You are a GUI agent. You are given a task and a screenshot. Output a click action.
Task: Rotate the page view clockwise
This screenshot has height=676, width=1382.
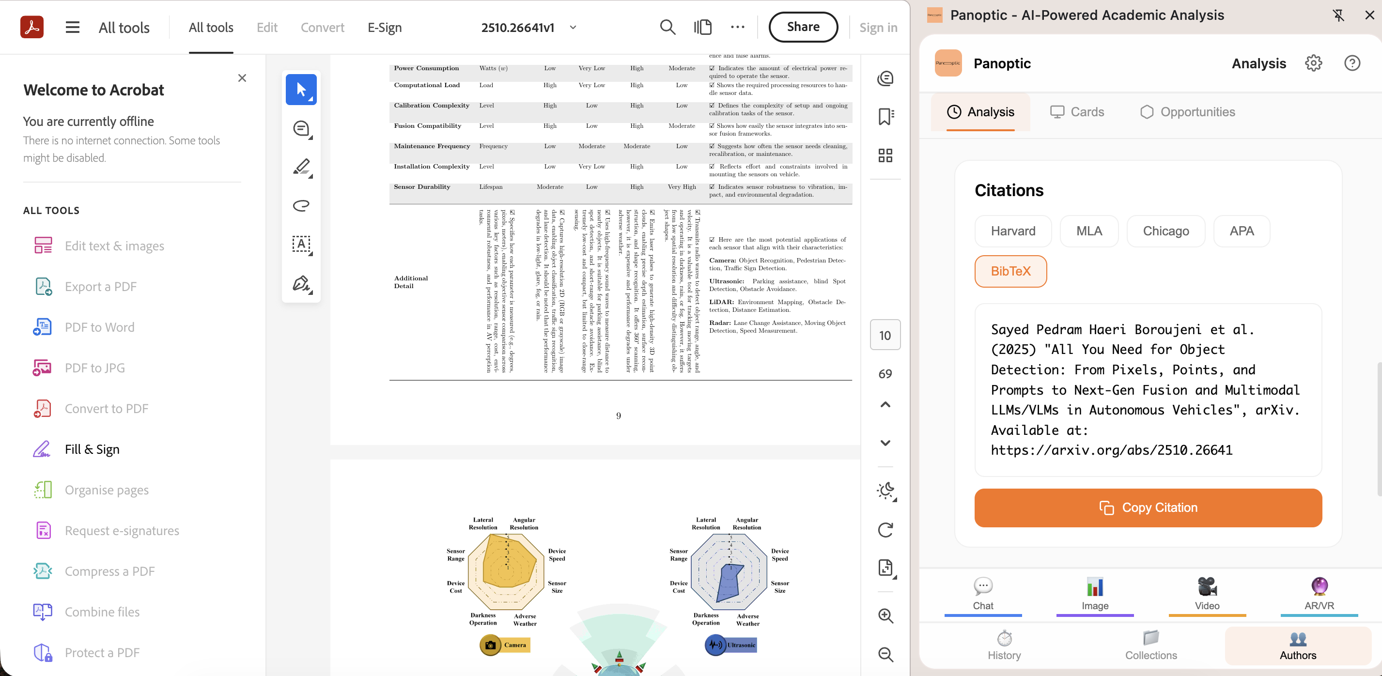pyautogui.click(x=885, y=530)
